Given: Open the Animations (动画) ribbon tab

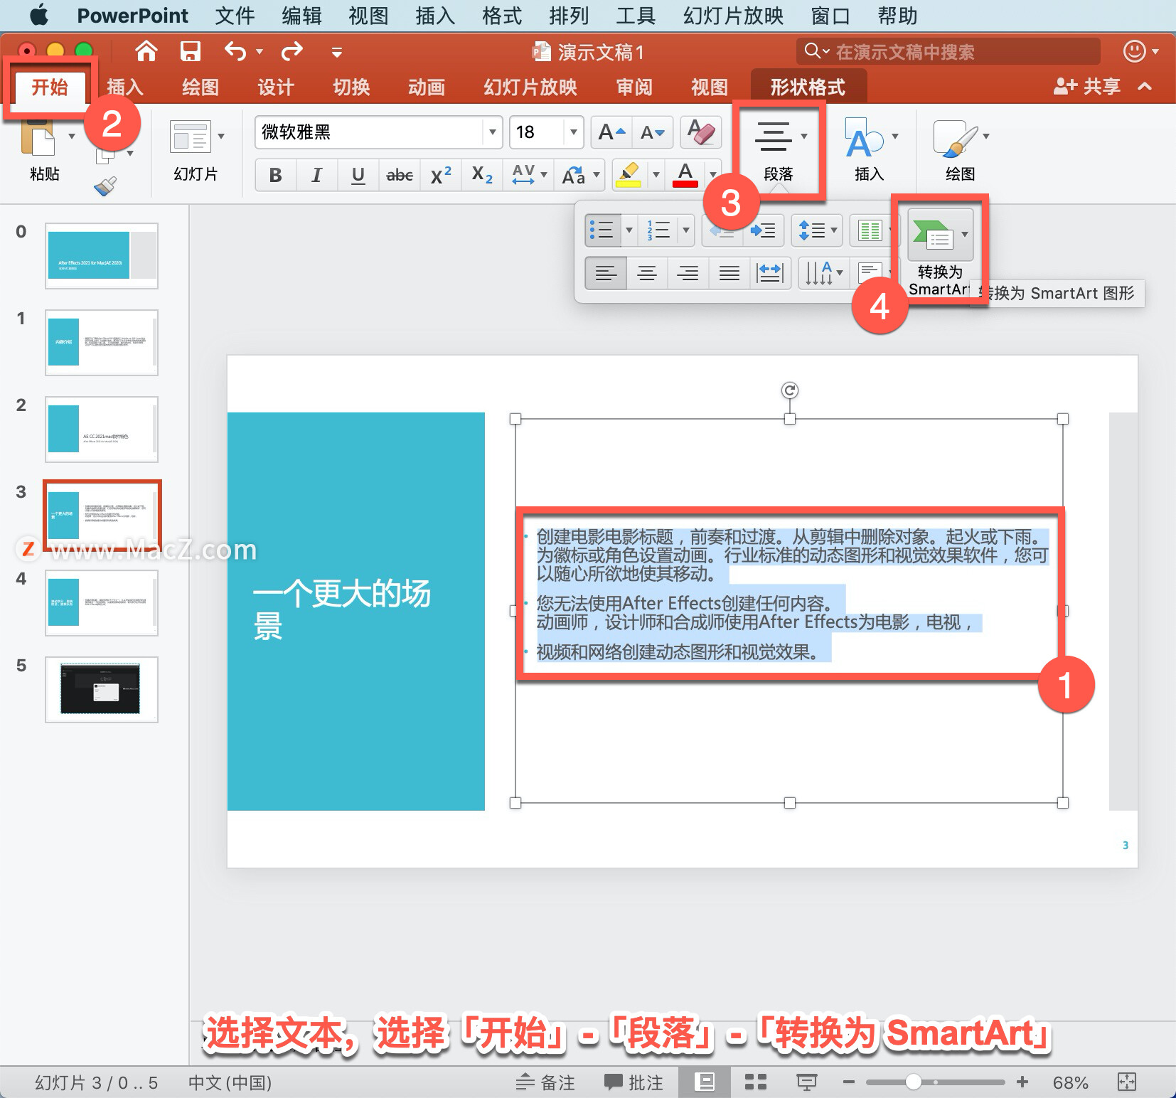Looking at the screenshot, I should [x=427, y=87].
